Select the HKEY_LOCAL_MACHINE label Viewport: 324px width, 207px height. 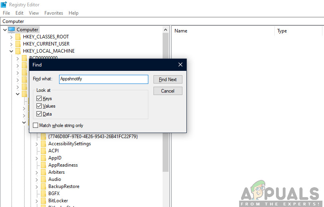49,51
